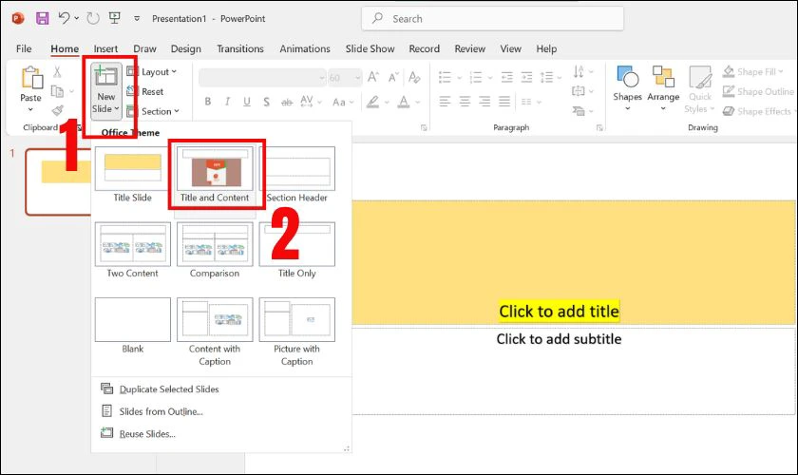Screen dimensions: 798x475
Task: Toggle Align Left paragraph
Action: pyautogui.click(x=445, y=102)
